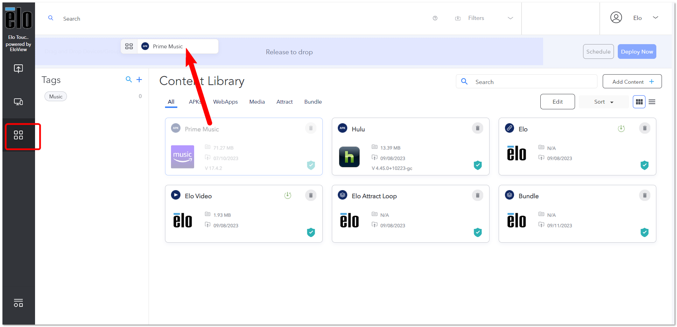
Task: Add a new tag with plus icon
Action: pos(139,79)
